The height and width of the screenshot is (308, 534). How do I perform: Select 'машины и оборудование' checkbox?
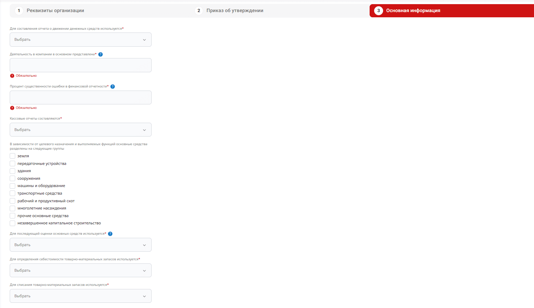pos(12,186)
